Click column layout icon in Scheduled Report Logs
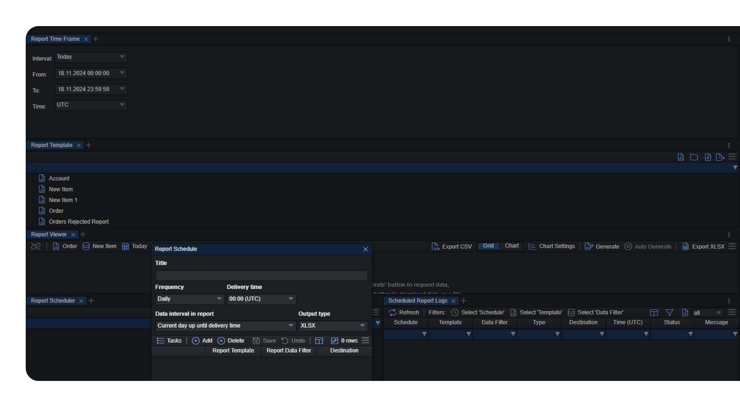Image resolution: width=740 pixels, height=405 pixels. coord(654,312)
